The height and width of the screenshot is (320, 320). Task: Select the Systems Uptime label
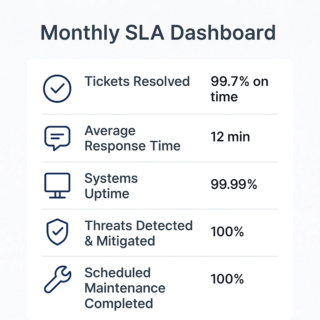point(111,186)
